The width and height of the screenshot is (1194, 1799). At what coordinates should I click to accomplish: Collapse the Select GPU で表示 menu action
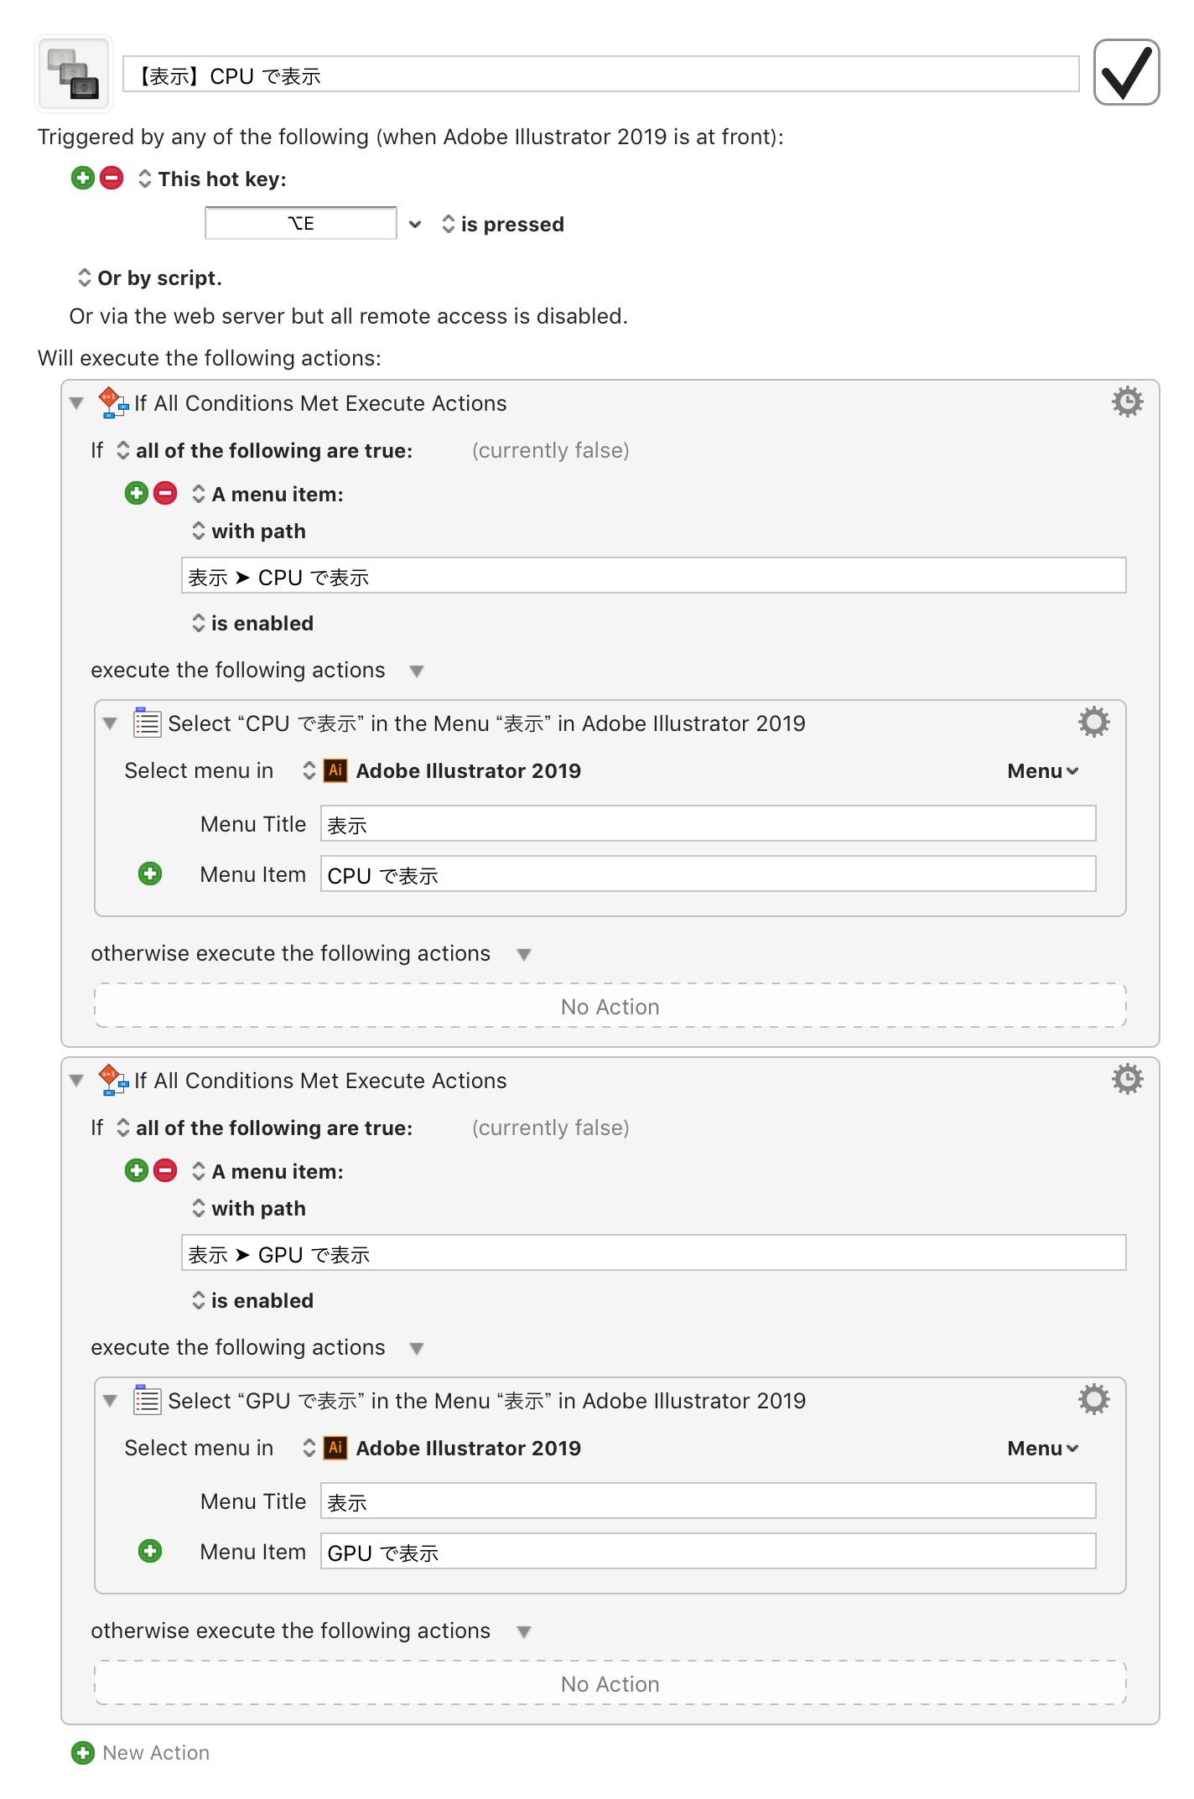click(x=110, y=1401)
